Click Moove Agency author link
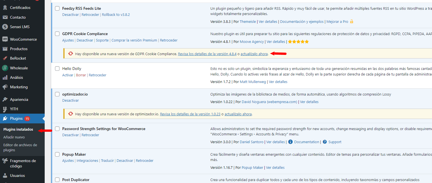432x183 pixels. tap(252, 42)
